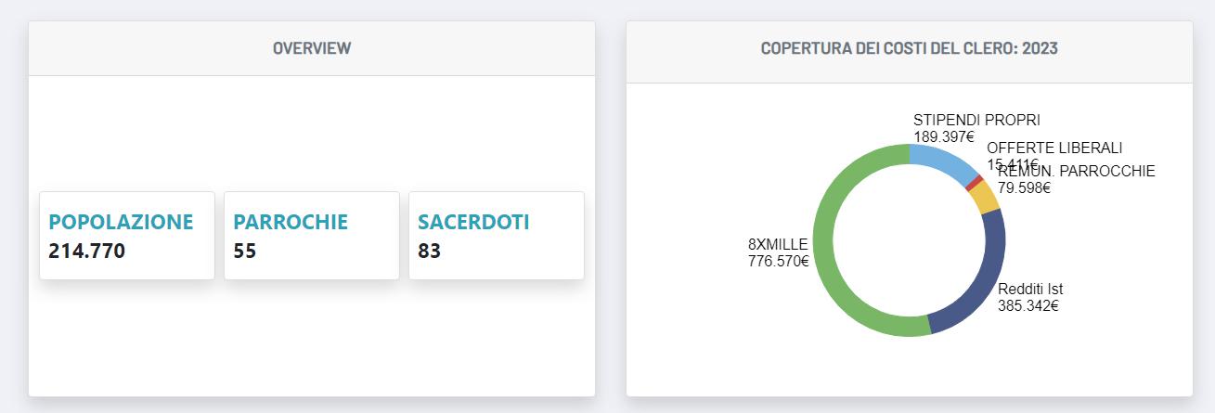Click the 776.570€ amount beside the donut
This screenshot has width=1215, height=413.
click(778, 261)
